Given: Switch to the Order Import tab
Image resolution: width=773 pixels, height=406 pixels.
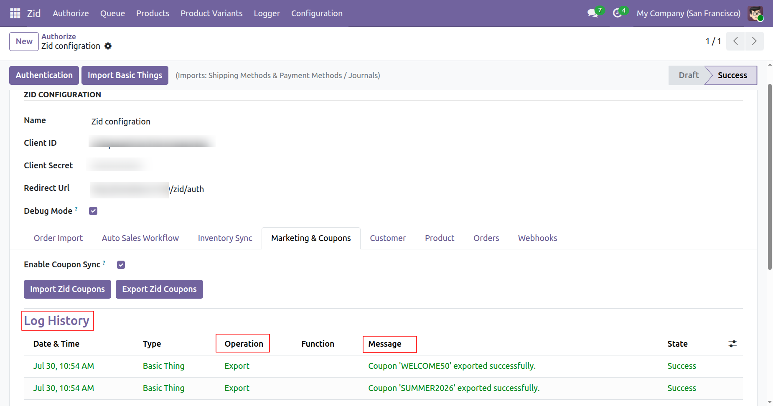Looking at the screenshot, I should click(x=58, y=238).
